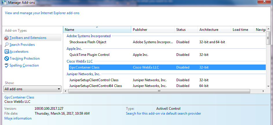Screen dimensions: 273x125
Task: Click the vertical scrollbar up arrow
Action: tap(268, 29)
